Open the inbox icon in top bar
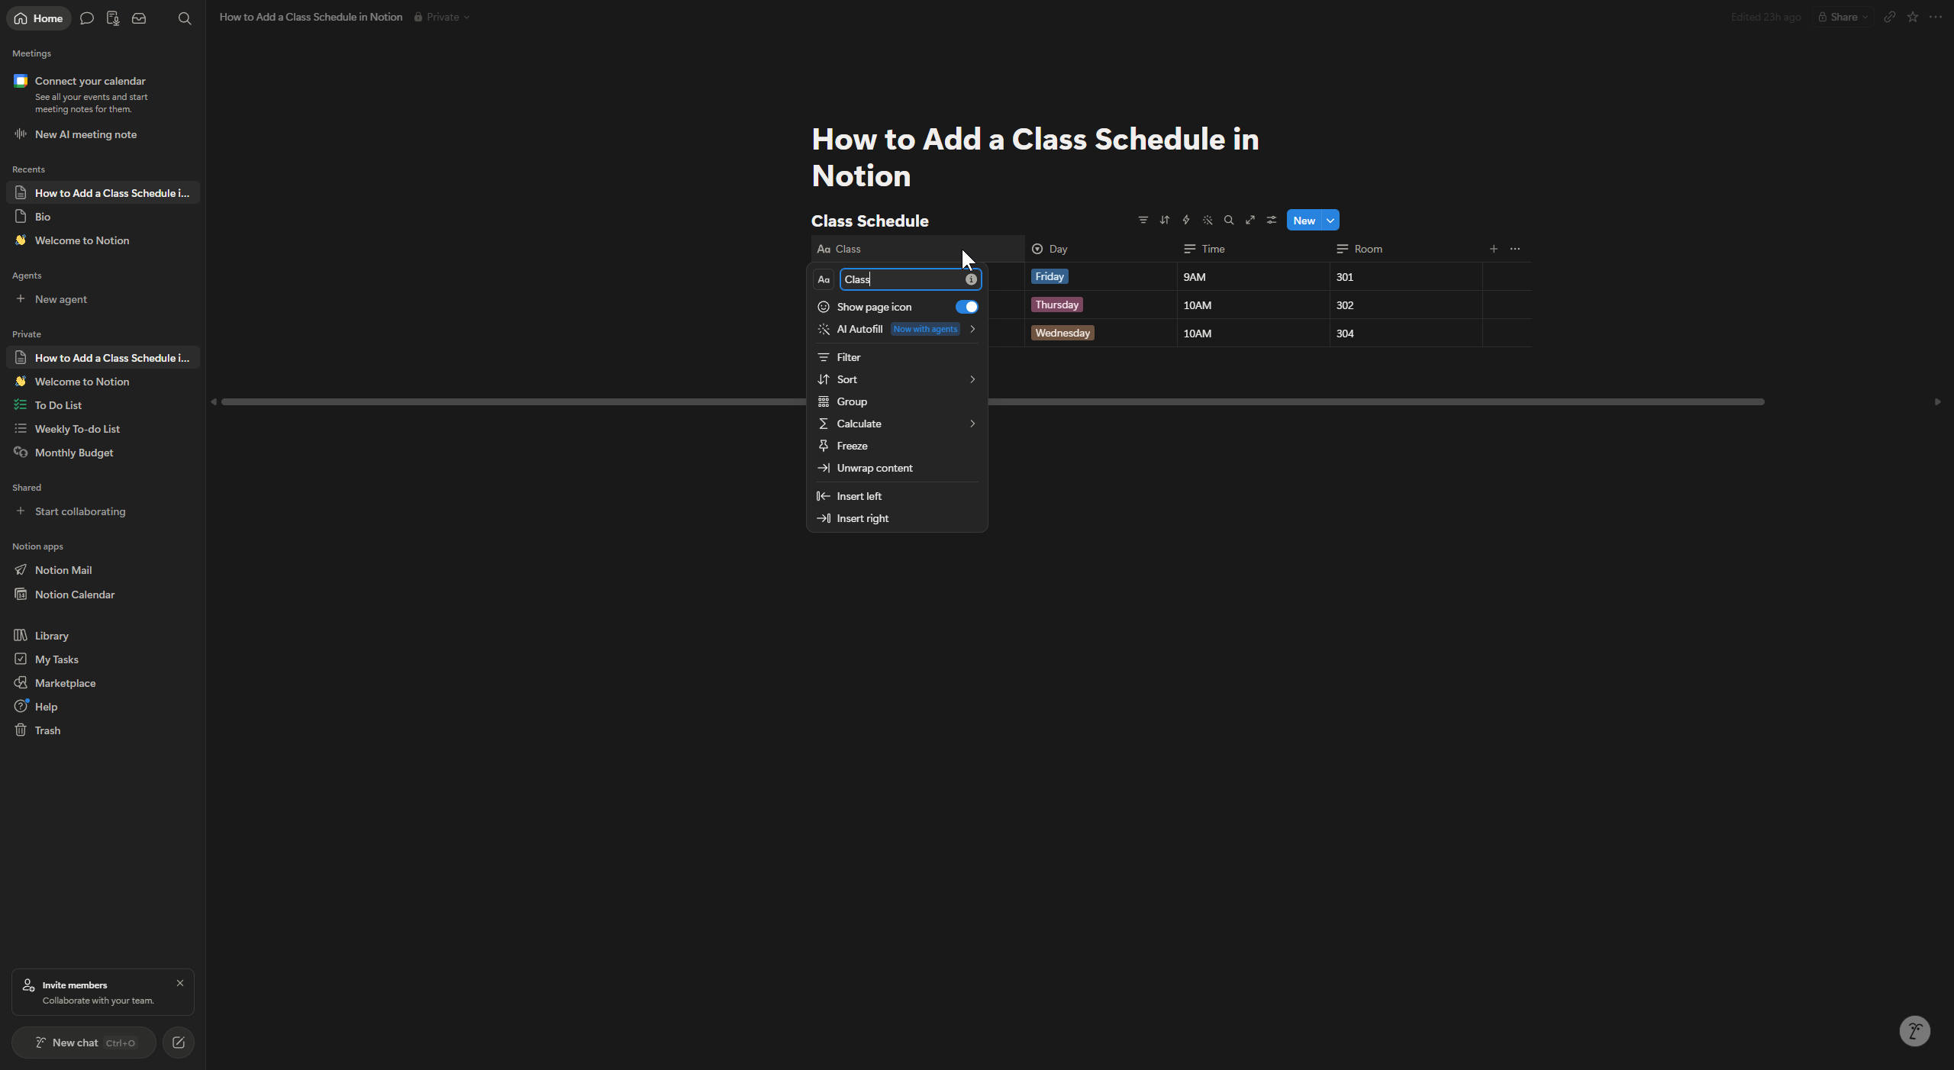1954x1070 pixels. tap(139, 18)
